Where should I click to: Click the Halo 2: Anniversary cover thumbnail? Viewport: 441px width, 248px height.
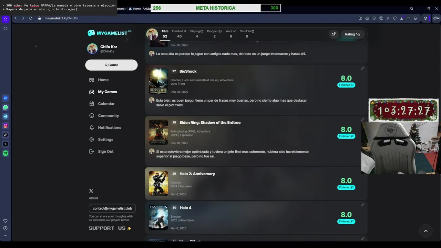tap(158, 184)
